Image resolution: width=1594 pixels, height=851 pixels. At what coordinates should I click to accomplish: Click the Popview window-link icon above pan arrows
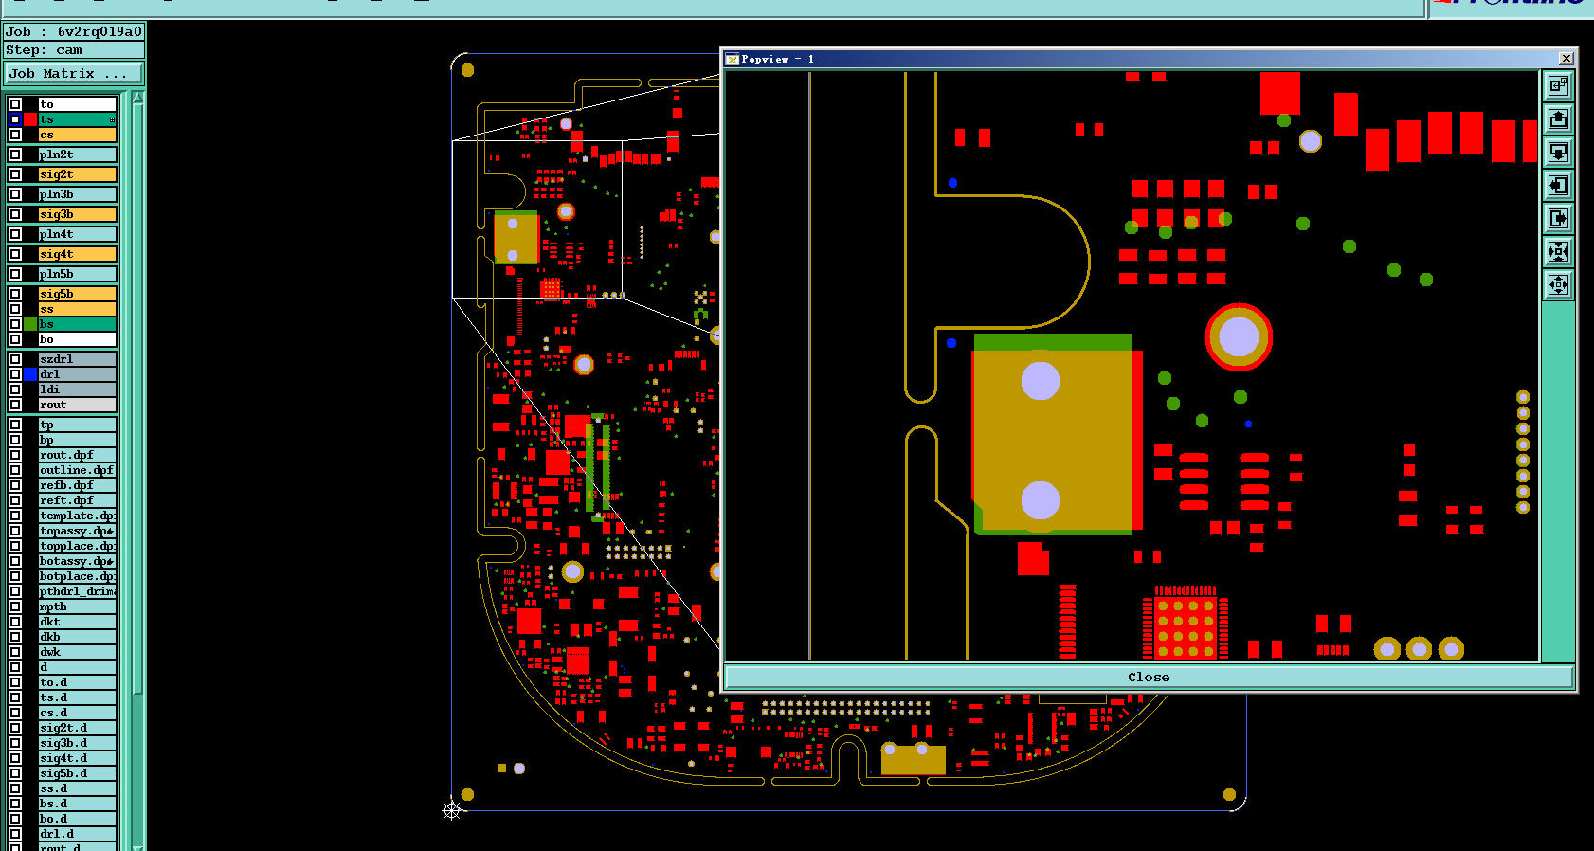(1558, 86)
